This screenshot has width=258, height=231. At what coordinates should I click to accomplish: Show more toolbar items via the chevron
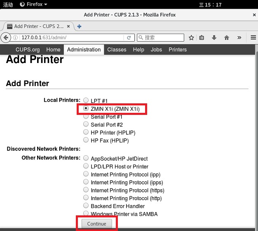(x=239, y=37)
